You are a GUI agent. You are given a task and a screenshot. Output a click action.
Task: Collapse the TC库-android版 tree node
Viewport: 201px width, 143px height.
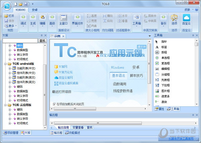click(x=5, y=64)
